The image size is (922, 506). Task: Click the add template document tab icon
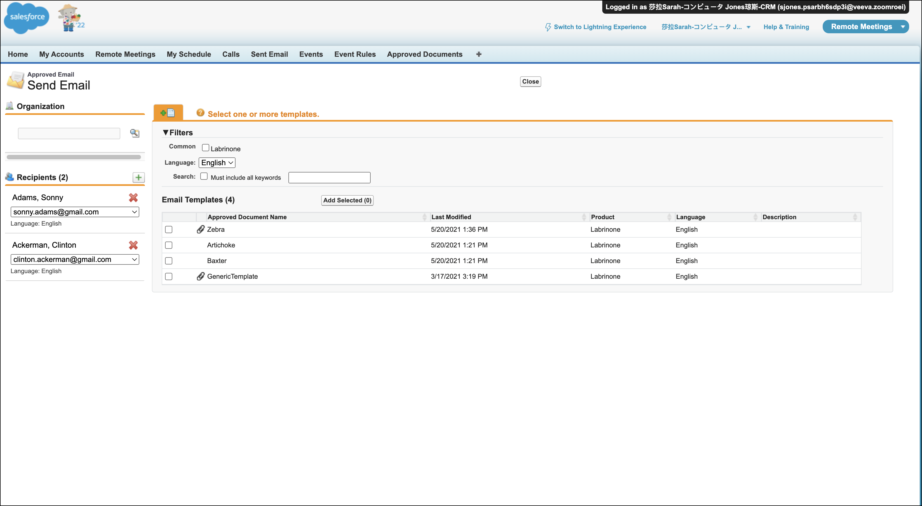pyautogui.click(x=168, y=113)
